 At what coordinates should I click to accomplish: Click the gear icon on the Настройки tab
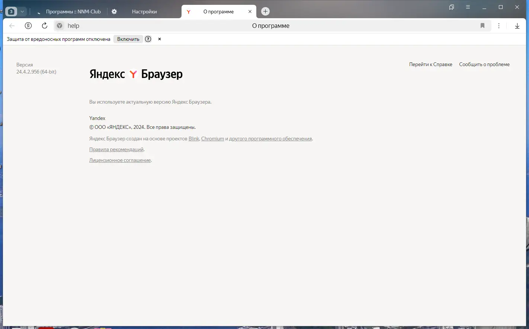114,12
